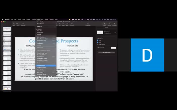The width and height of the screenshot is (177, 110).
Task: Expand the Zoom submenu in View menu
Action: point(46,63)
